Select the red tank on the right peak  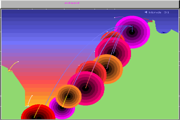click(x=150, y=21)
